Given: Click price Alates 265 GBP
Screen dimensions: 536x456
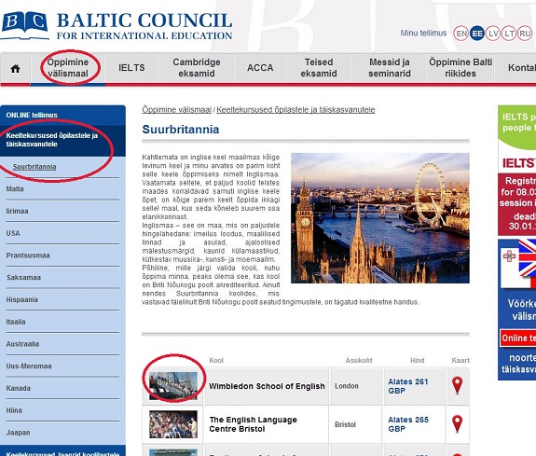Looking at the screenshot, I should [x=408, y=424].
